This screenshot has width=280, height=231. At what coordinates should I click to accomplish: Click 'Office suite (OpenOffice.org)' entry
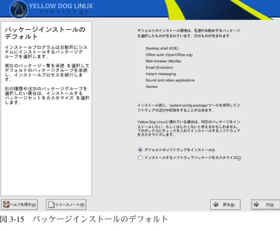(x=169, y=55)
